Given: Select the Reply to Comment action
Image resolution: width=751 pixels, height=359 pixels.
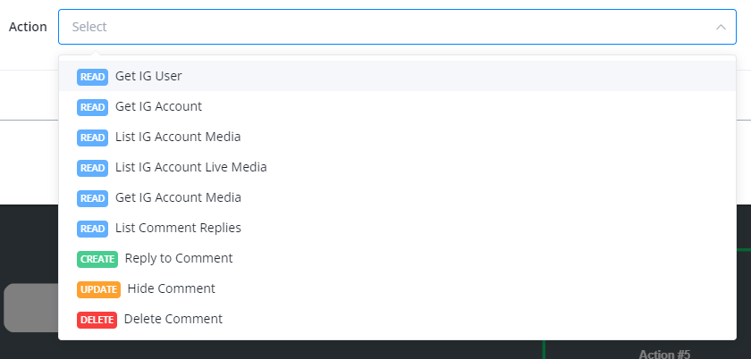Looking at the screenshot, I should 179,259.
